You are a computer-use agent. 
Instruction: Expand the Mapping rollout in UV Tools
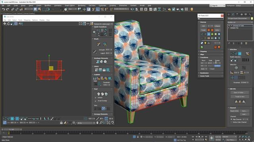(203, 52)
